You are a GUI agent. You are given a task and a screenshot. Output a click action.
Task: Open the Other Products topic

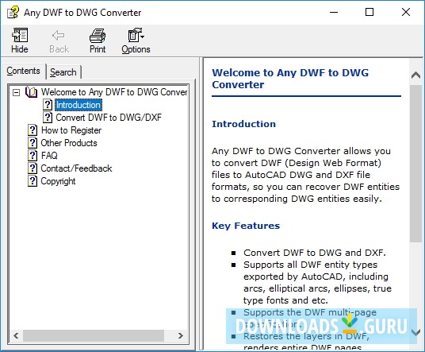(x=69, y=143)
